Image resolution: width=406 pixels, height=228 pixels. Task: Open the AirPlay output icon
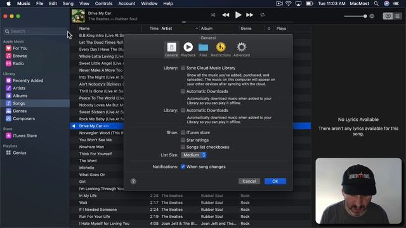(x=372, y=16)
